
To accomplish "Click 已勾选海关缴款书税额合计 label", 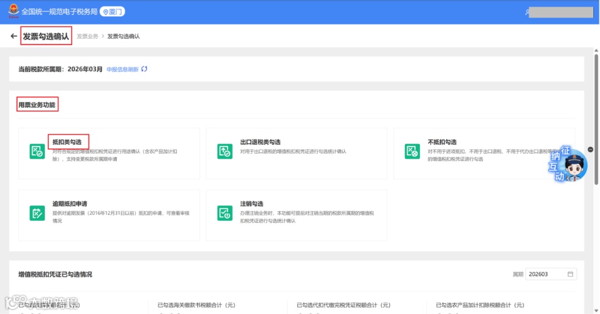I will pyautogui.click(x=196, y=305).
